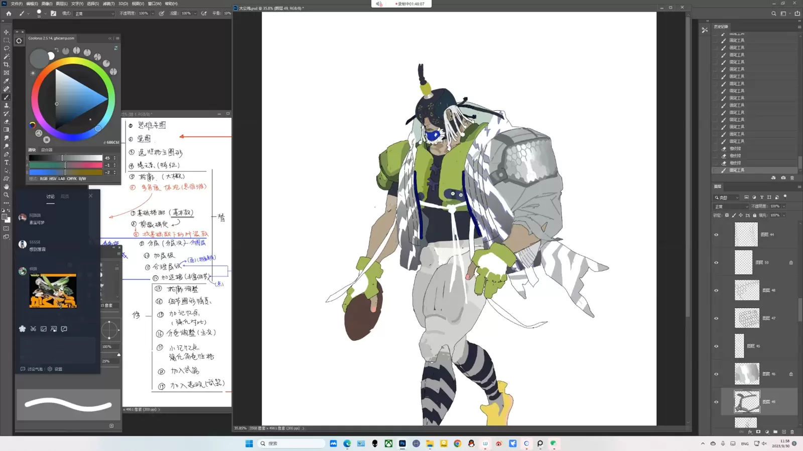Refresh Coolorus panel with the cyan arrows
This screenshot has width=803, height=451.
116,48
